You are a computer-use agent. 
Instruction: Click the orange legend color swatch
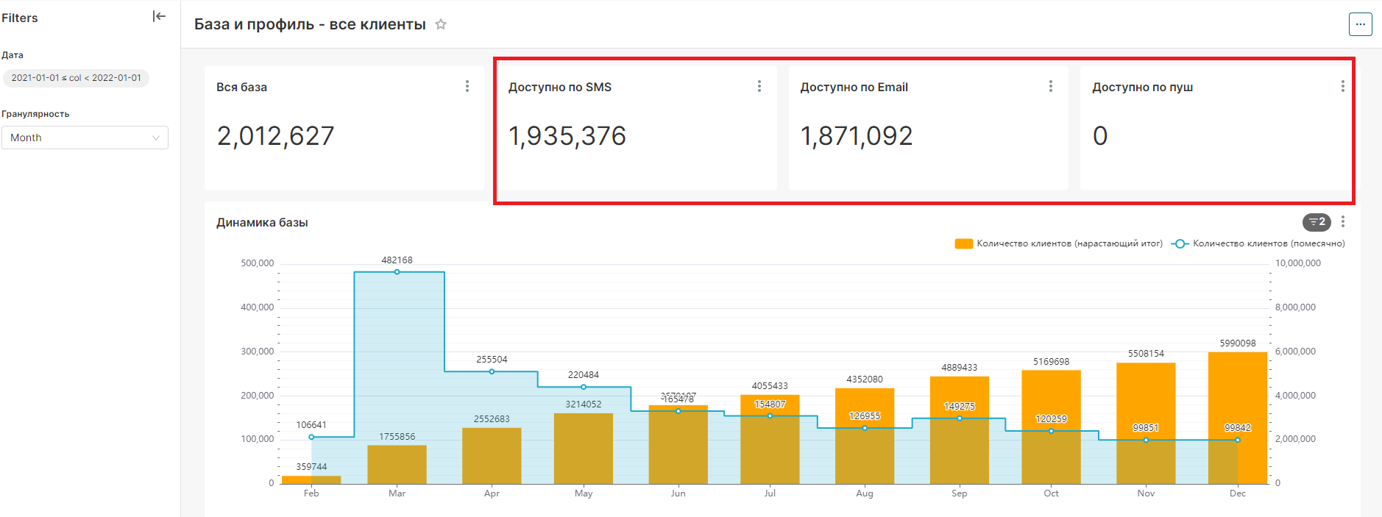tap(963, 243)
